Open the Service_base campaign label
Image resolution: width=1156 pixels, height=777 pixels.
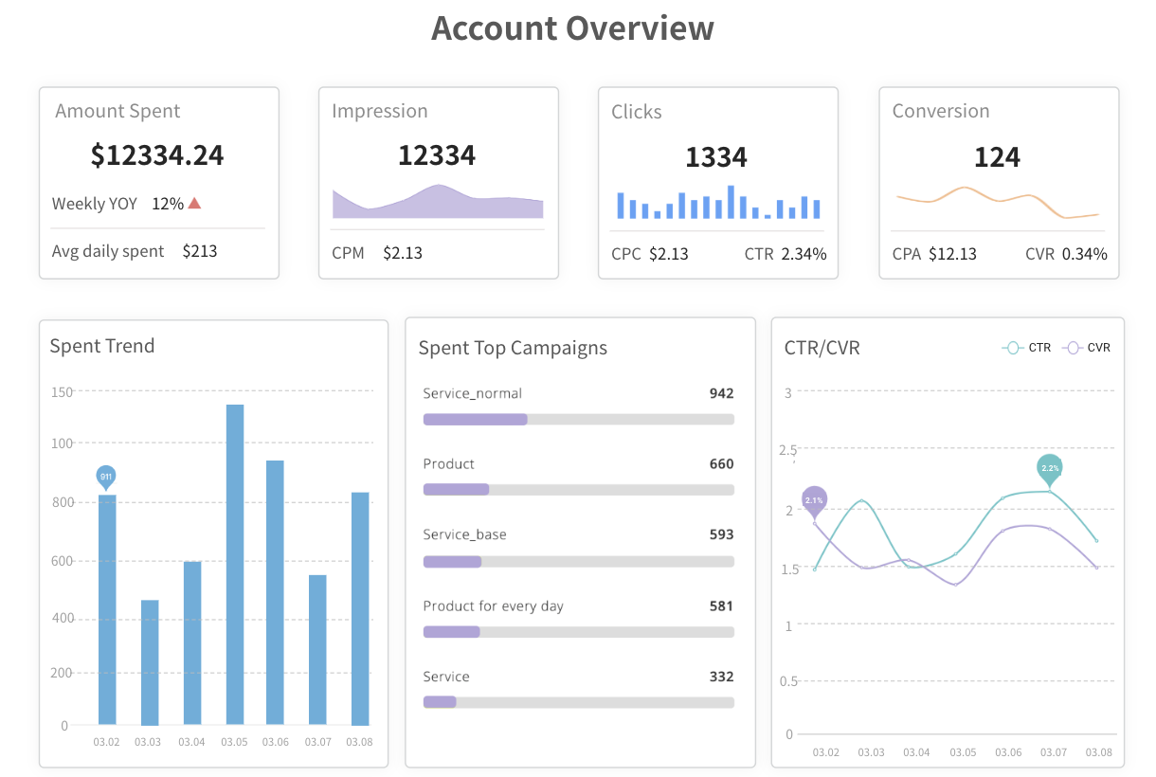[464, 534]
